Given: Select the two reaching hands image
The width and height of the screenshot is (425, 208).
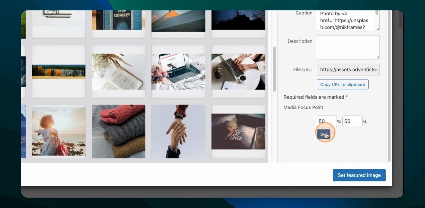Looking at the screenshot, I should (x=178, y=131).
